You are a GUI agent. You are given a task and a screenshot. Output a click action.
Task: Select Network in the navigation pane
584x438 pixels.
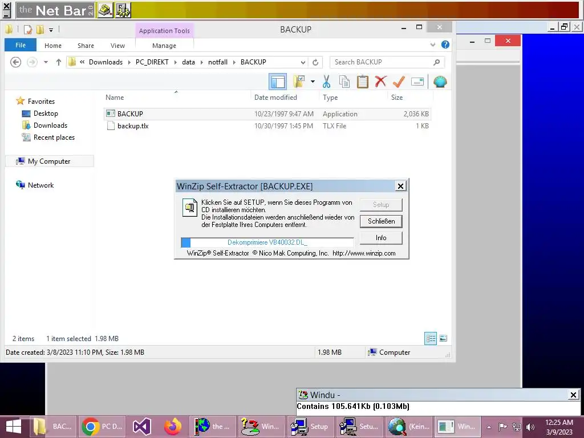(40, 185)
